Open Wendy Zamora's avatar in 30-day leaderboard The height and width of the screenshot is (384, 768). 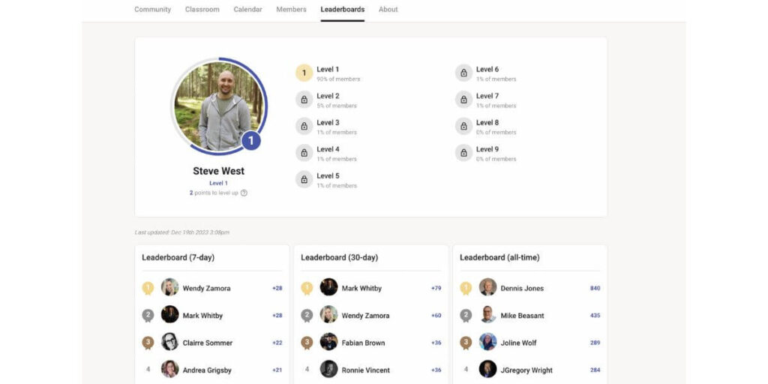tap(328, 314)
